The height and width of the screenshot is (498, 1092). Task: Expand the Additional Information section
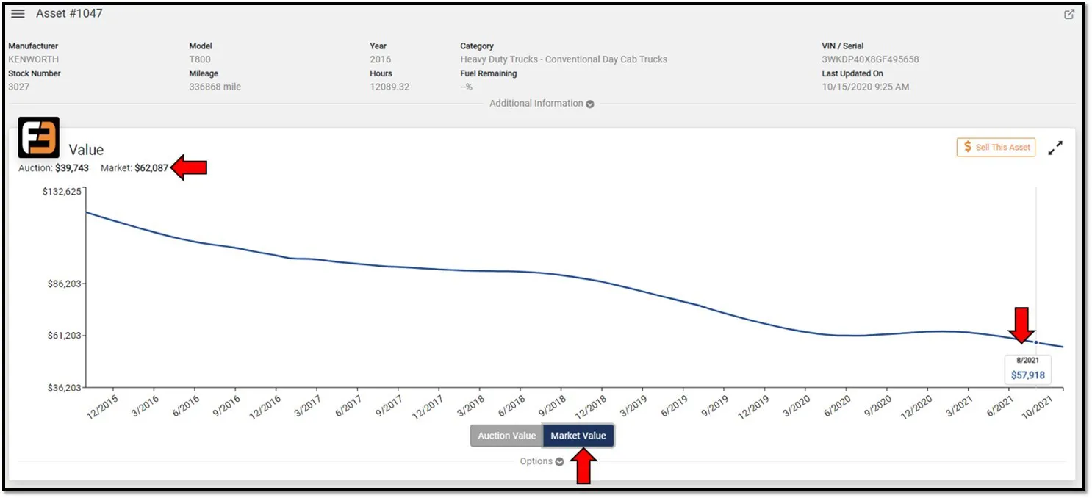(542, 104)
